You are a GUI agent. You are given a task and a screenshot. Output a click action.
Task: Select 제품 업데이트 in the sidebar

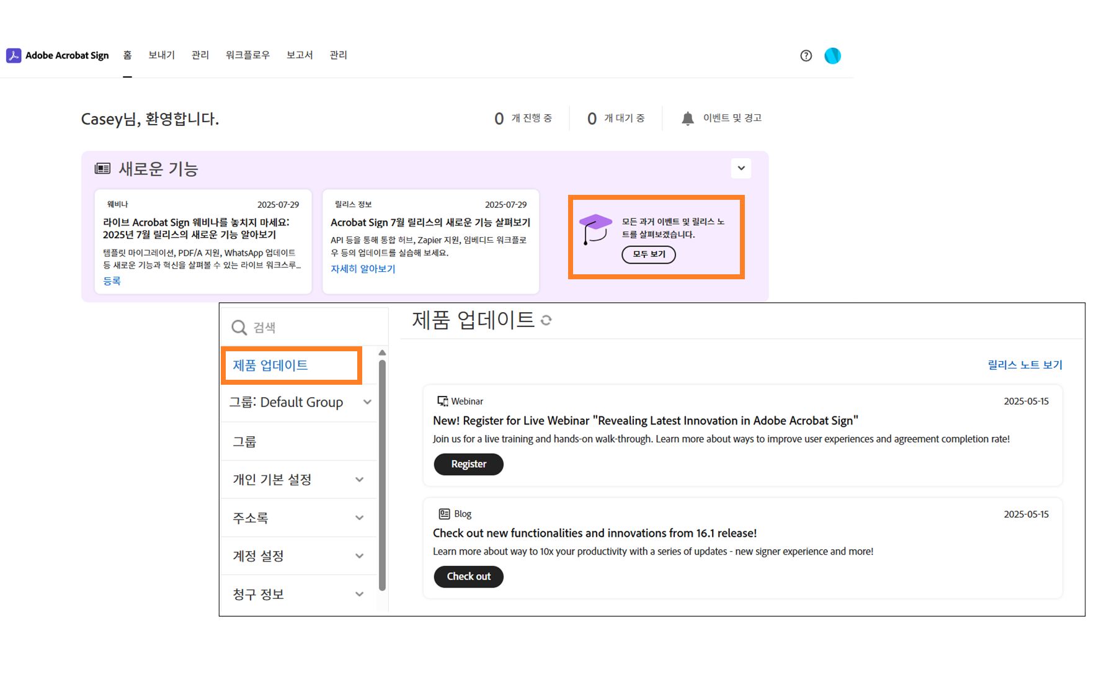pos(270,366)
